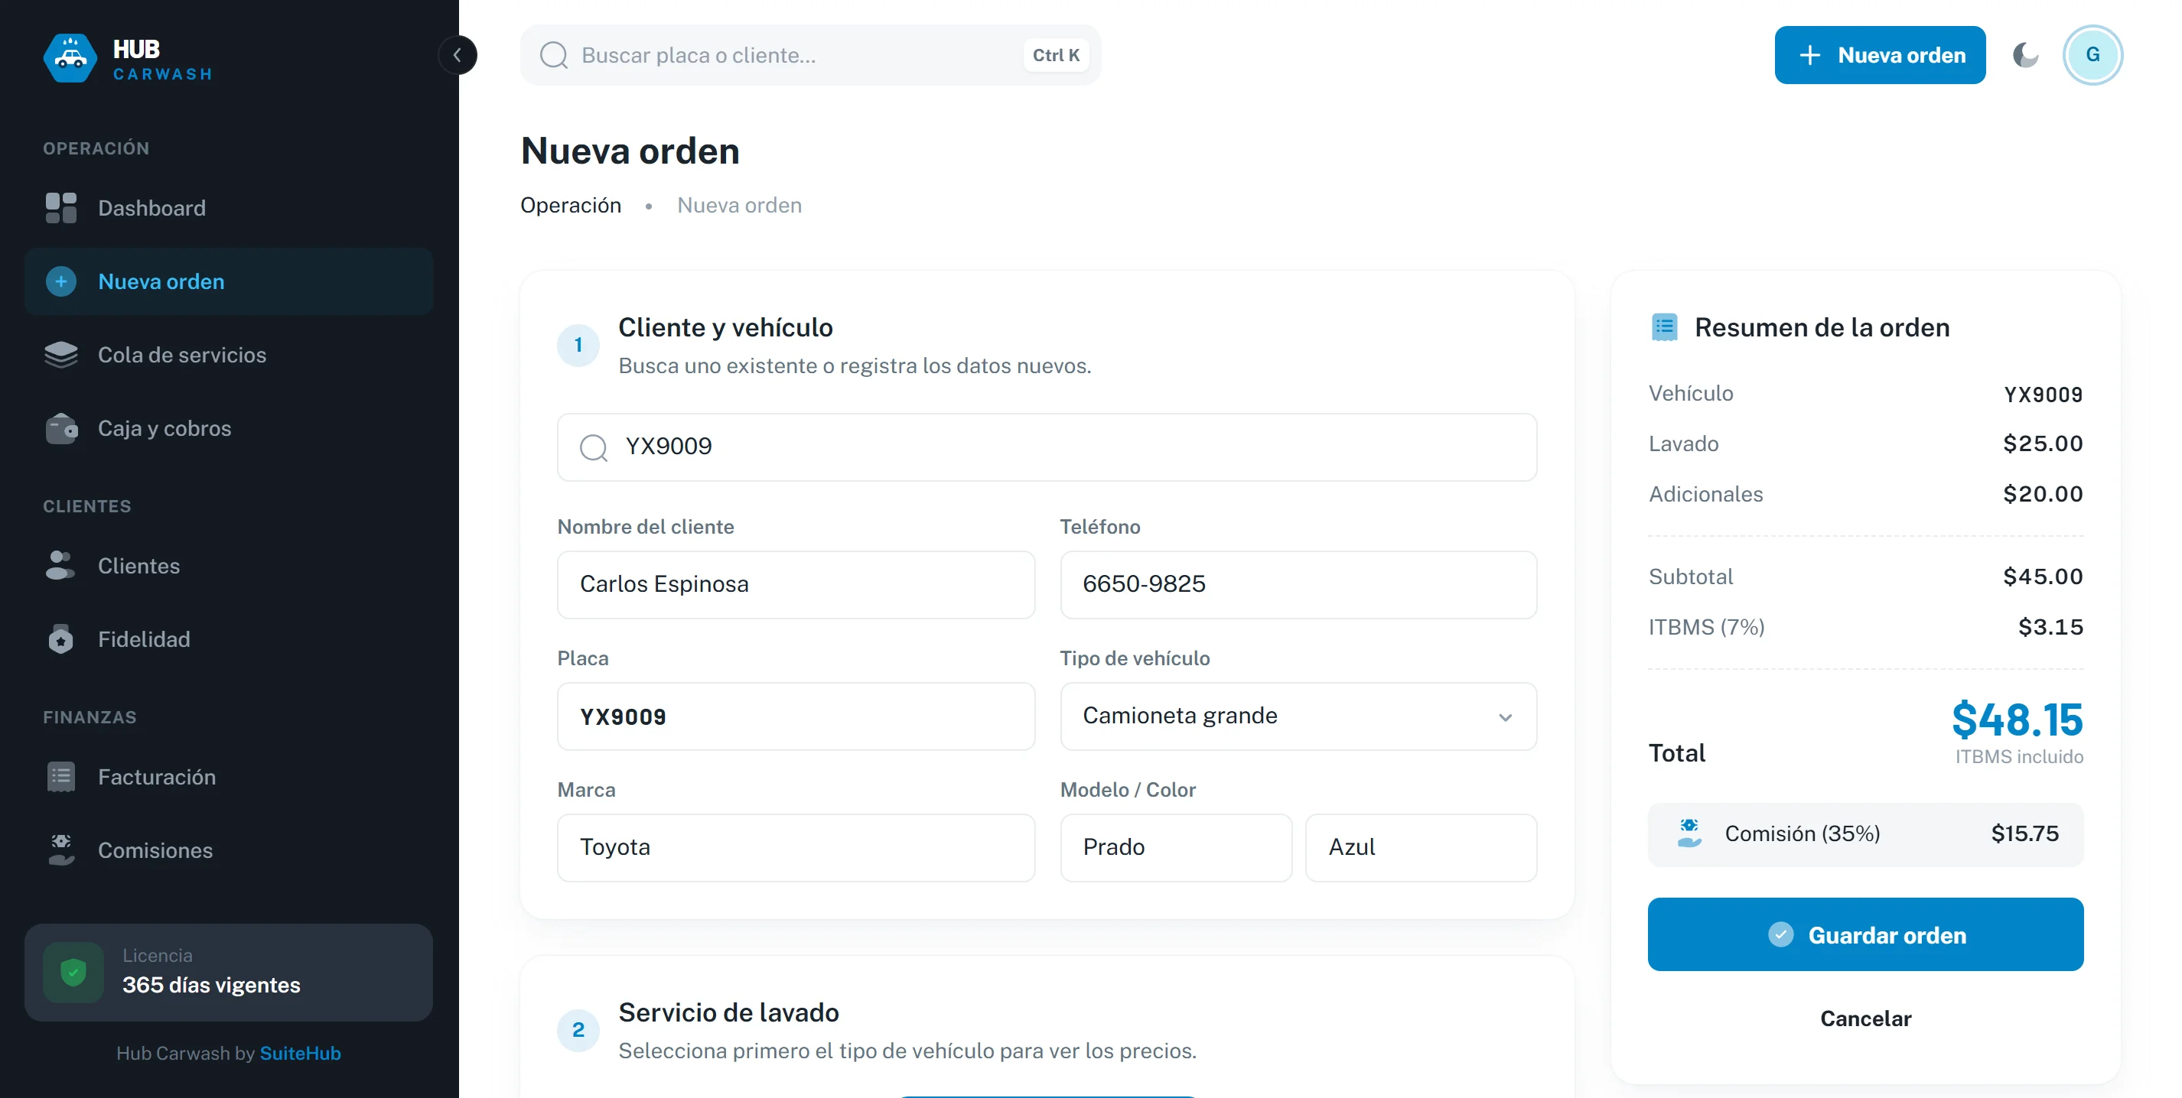Screen dimensions: 2182x1098
Task: Click the Dashboard grid icon
Action: pos(61,208)
